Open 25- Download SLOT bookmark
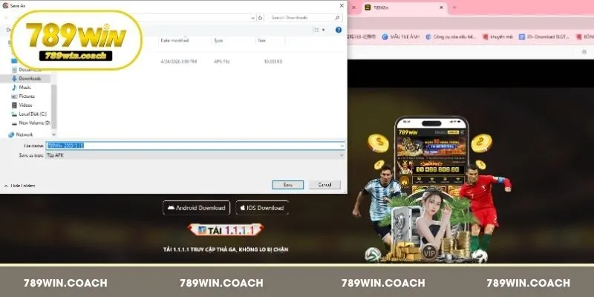The height and width of the screenshot is (297, 594). coord(544,36)
